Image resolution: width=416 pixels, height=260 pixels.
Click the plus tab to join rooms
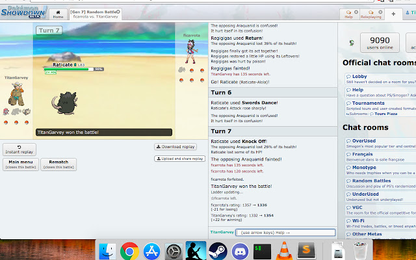393,14
